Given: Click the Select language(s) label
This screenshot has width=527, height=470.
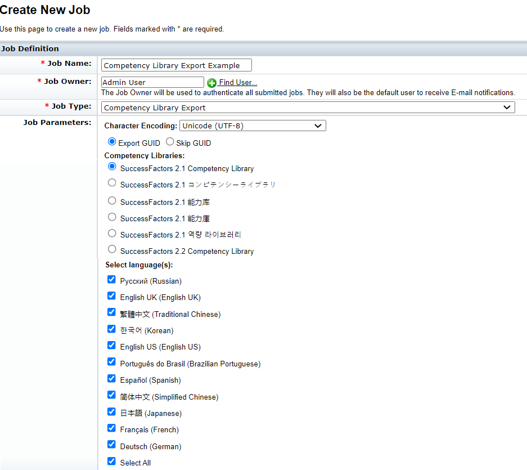Looking at the screenshot, I should tap(139, 265).
